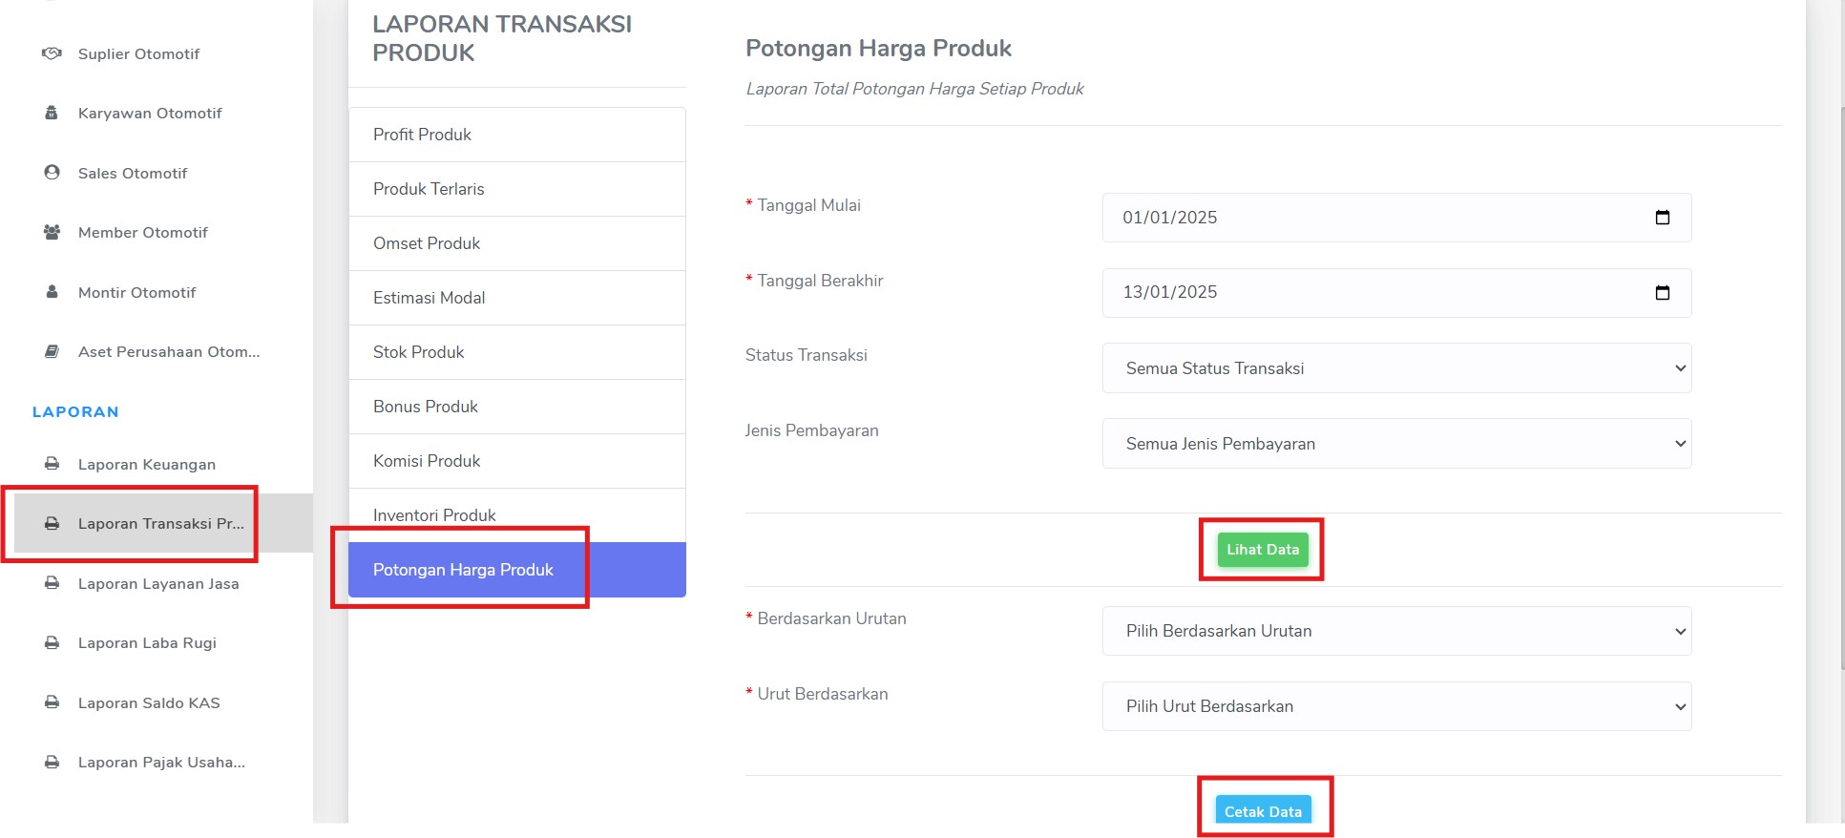This screenshot has height=838, width=1845.
Task: Click the printer icon beside Laporan Keuangan
Action: pyautogui.click(x=52, y=464)
